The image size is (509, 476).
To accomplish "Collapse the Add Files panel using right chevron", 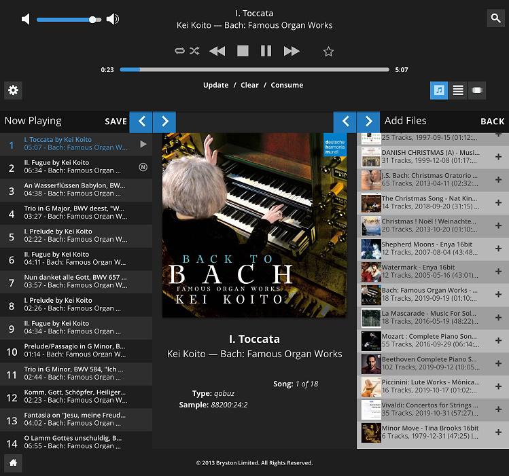I will pos(368,122).
